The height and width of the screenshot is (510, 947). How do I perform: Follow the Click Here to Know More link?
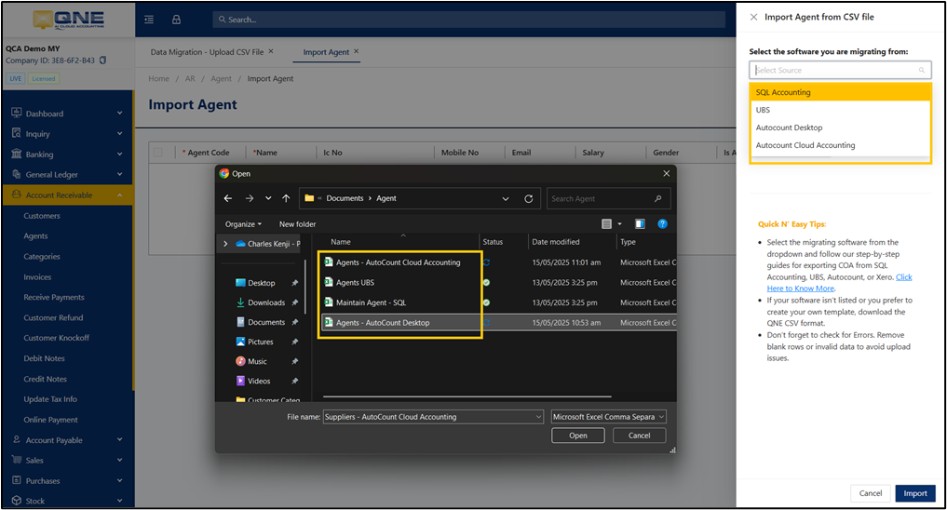point(840,283)
